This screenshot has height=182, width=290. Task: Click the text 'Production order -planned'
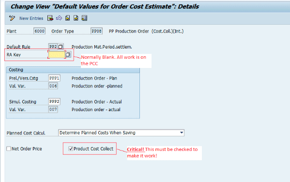click(x=97, y=86)
